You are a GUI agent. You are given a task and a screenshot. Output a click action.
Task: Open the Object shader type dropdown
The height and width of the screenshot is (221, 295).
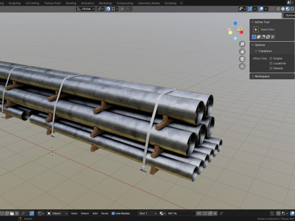click(x=57, y=214)
